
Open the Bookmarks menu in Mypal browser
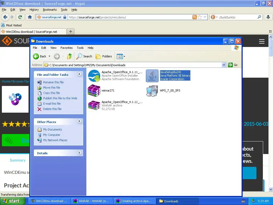pos(50,10)
